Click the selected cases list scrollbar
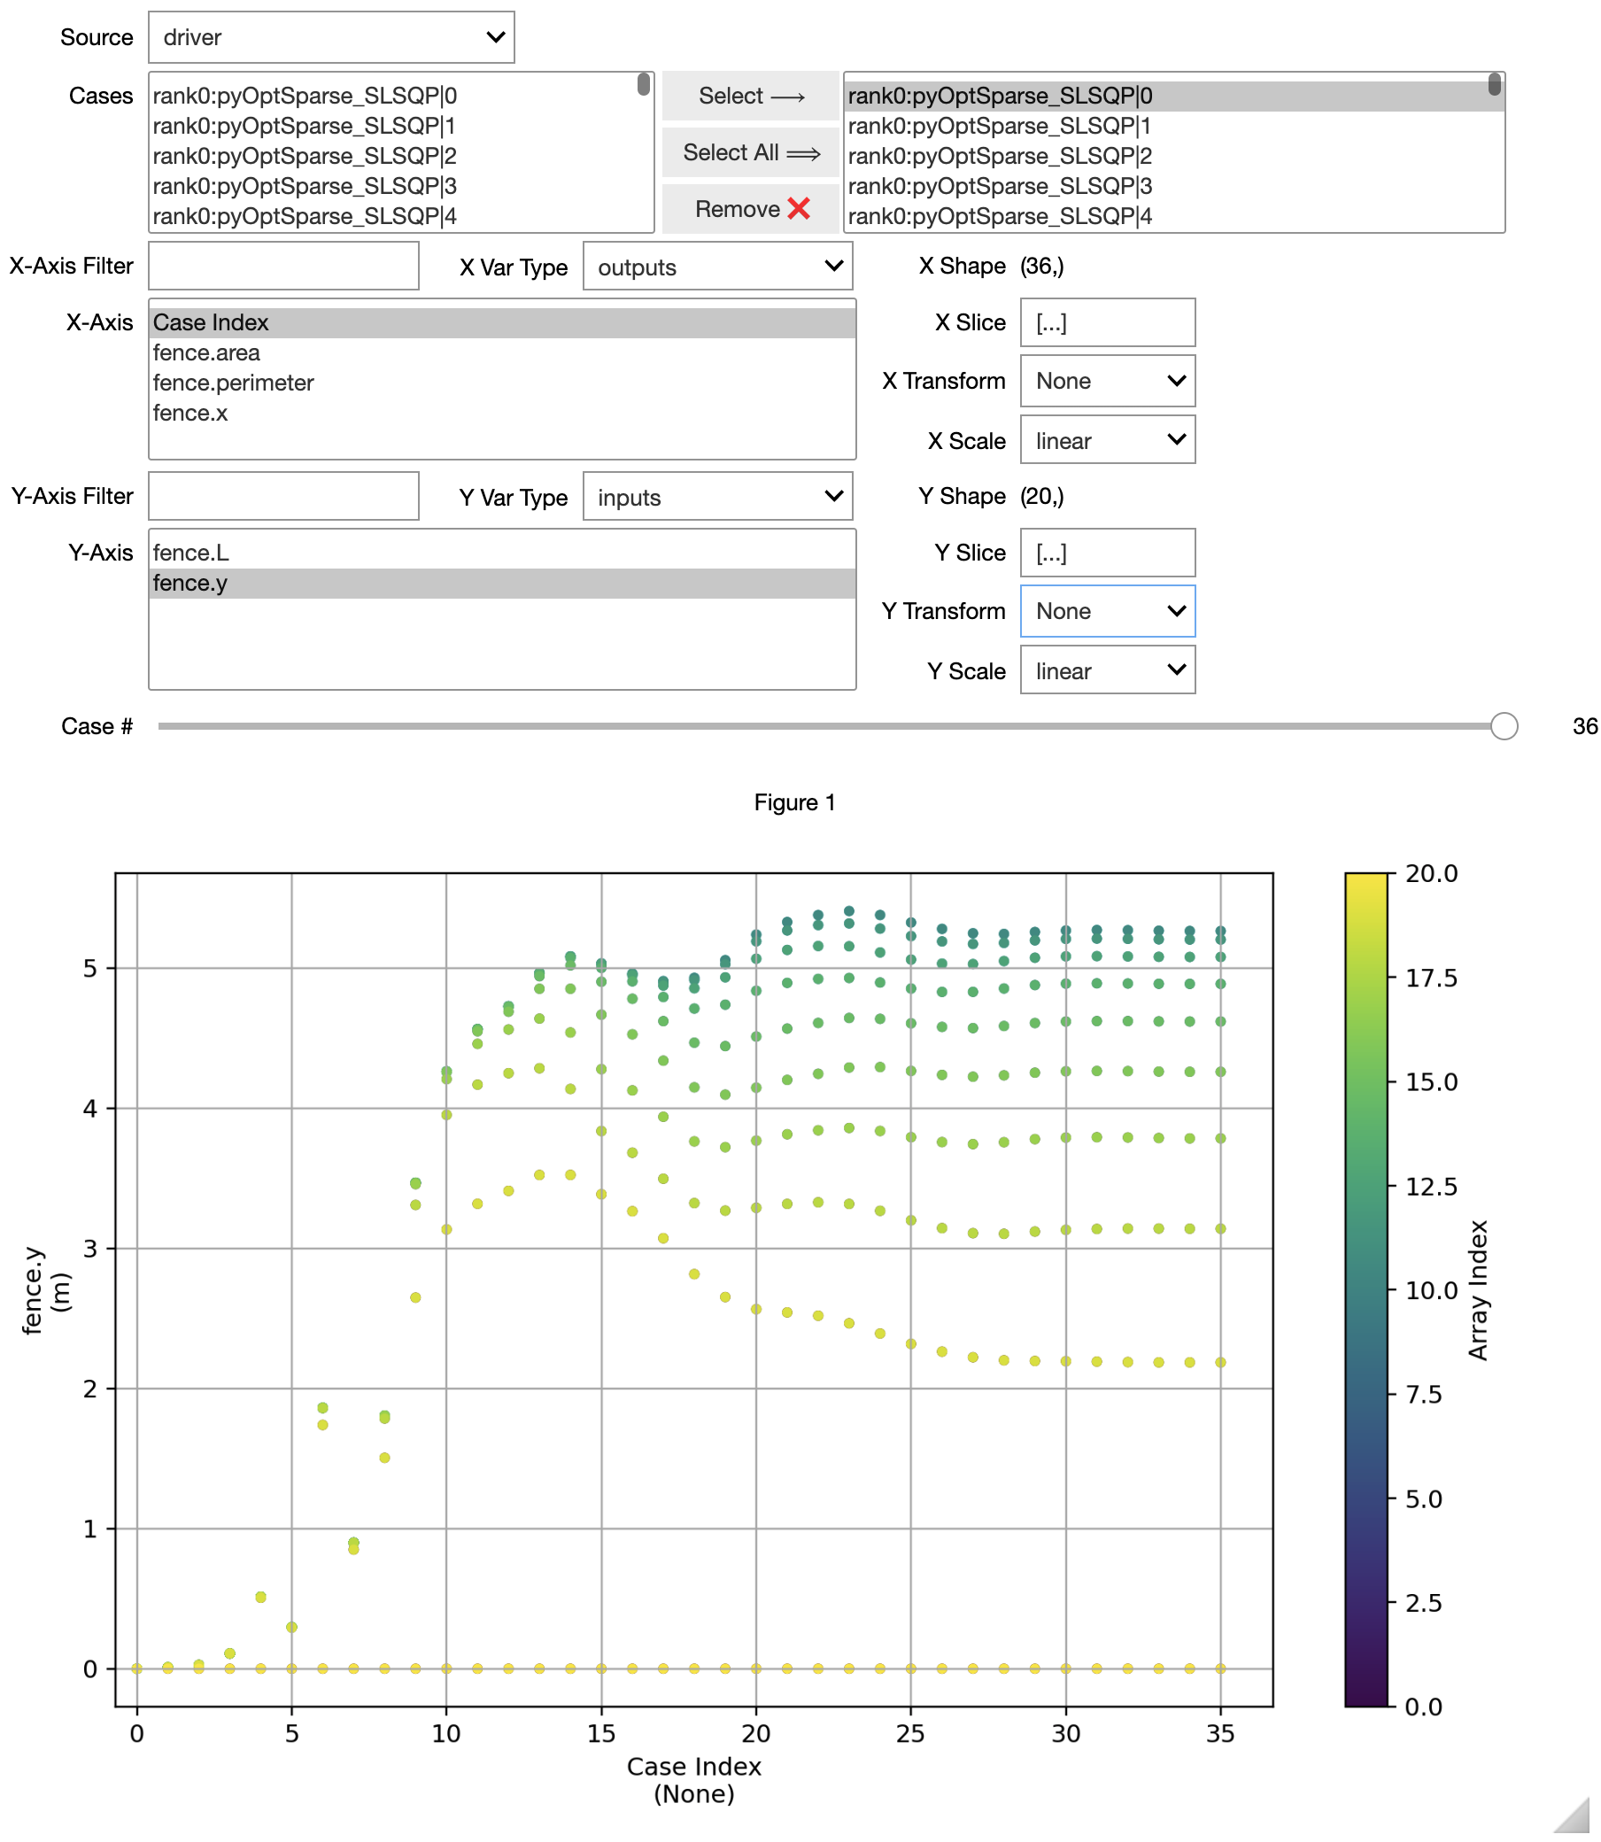 pyautogui.click(x=1494, y=85)
